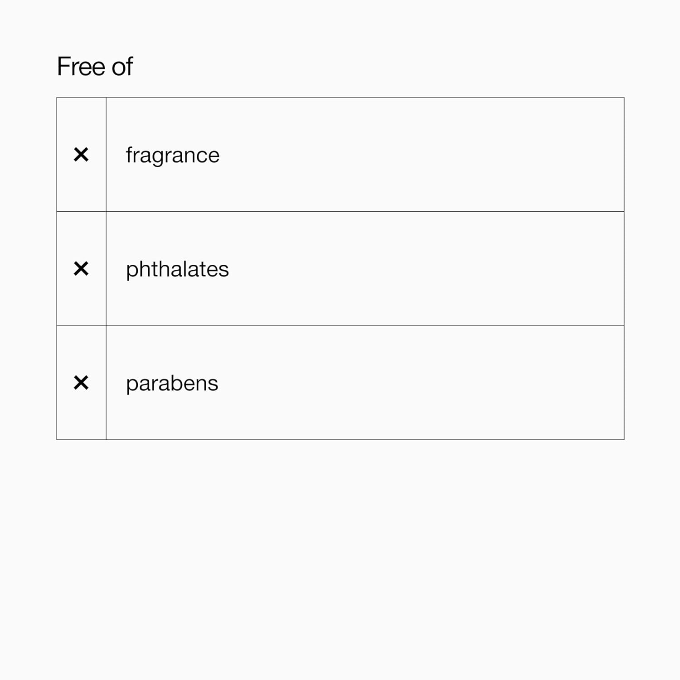Click the "Free of" heading
The width and height of the screenshot is (680, 680).
coord(95,67)
